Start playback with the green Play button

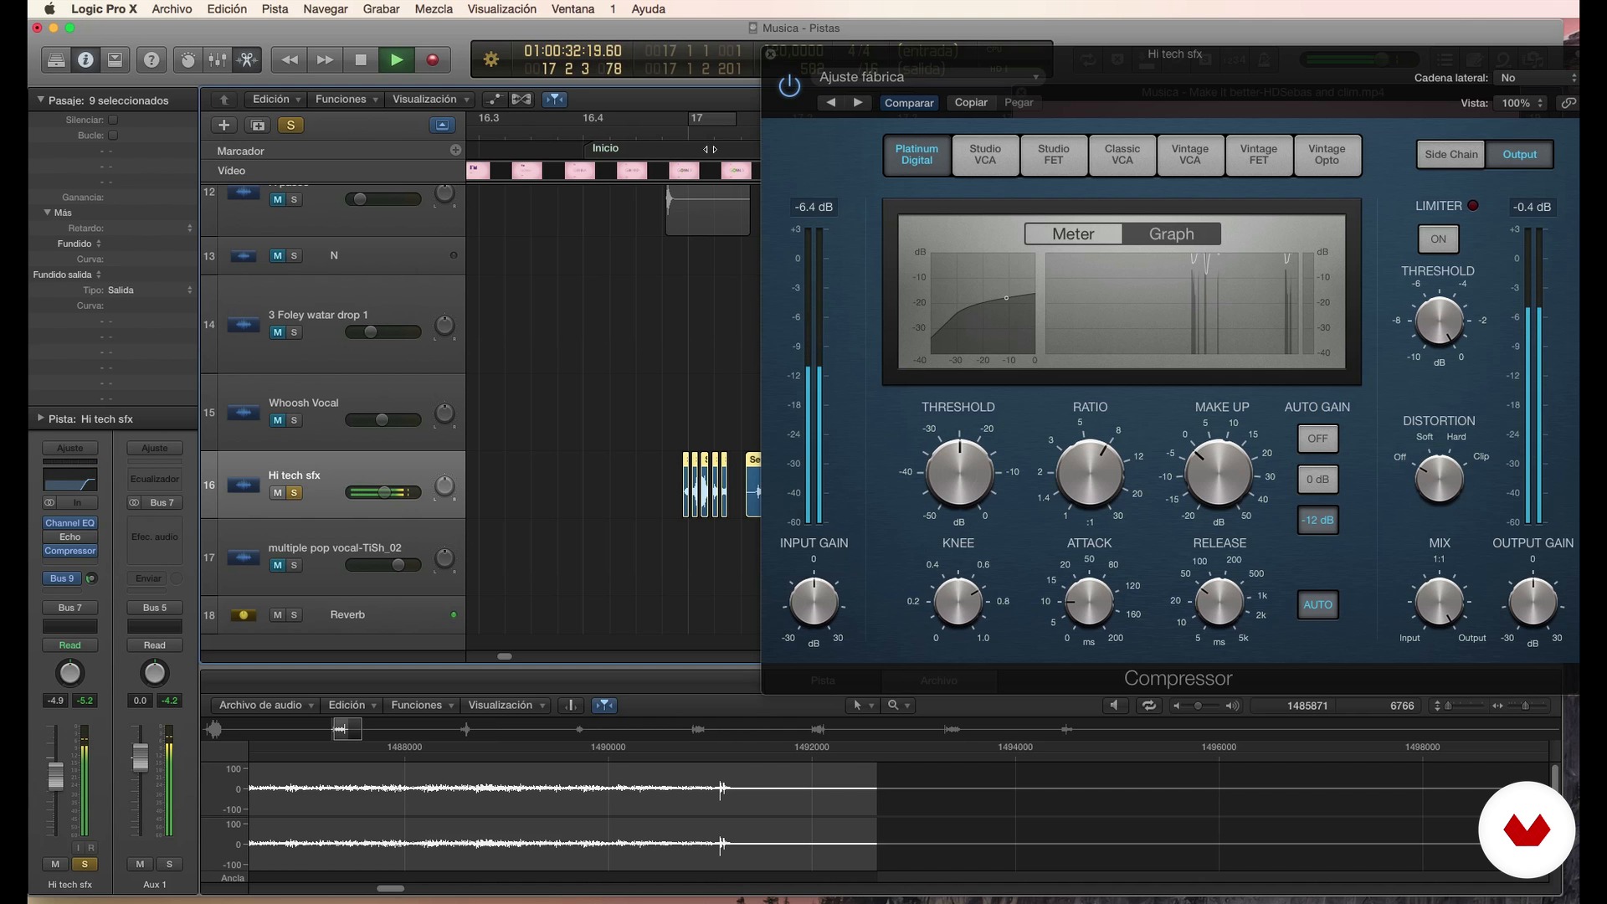[x=397, y=60]
